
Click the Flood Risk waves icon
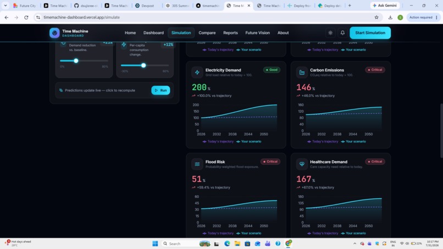click(197, 164)
